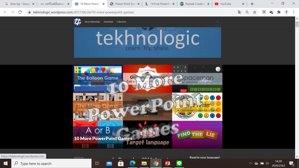Switch to '14 Free PowerPoint' tab
This screenshot has width=299, height=168.
coord(160,4)
